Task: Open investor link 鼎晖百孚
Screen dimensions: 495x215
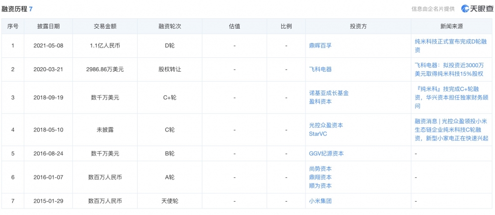Action: pyautogui.click(x=320, y=45)
